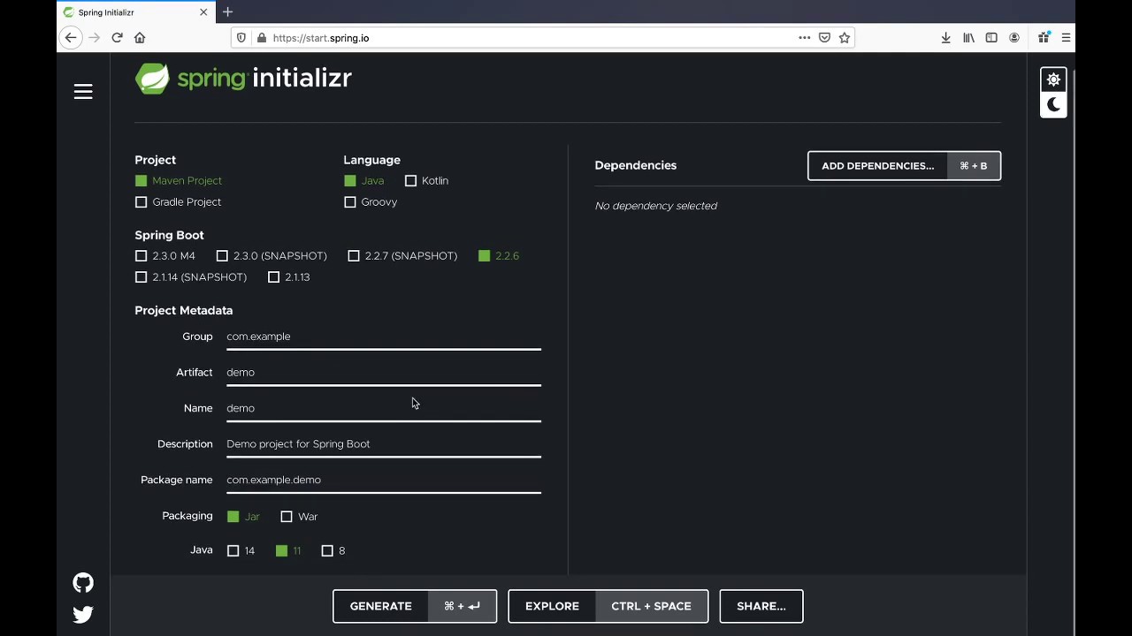Save page to Pocket
The width and height of the screenshot is (1132, 636).
point(824,38)
